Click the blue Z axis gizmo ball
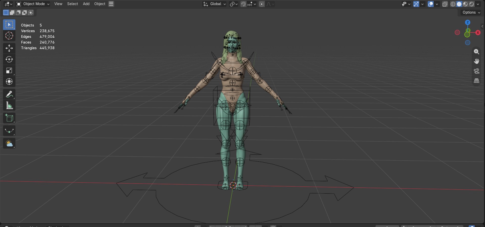 click(468, 22)
